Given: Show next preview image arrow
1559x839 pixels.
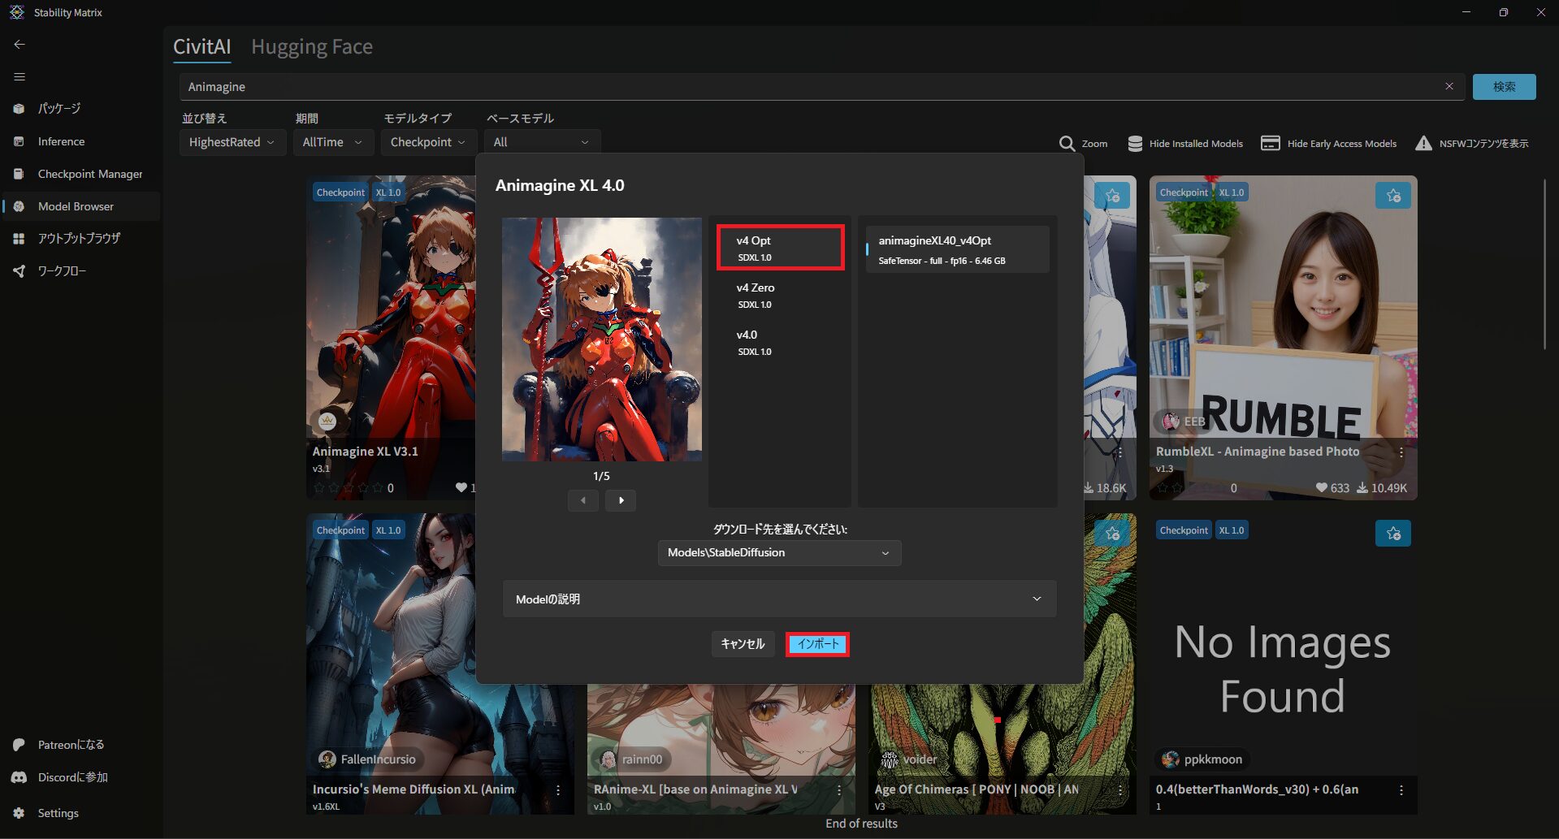Looking at the screenshot, I should (x=621, y=500).
